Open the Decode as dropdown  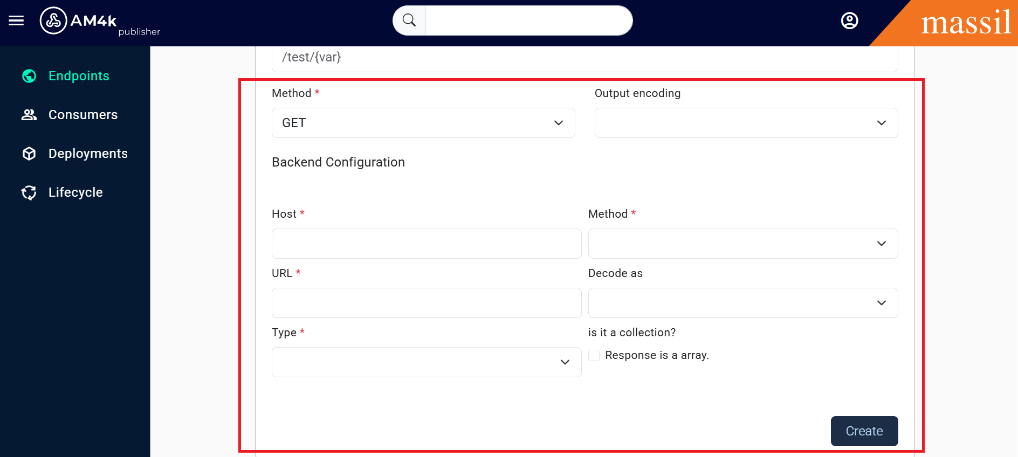(742, 303)
